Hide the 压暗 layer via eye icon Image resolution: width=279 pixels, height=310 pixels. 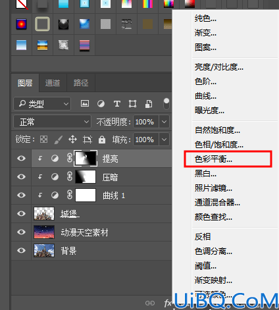coord(21,176)
